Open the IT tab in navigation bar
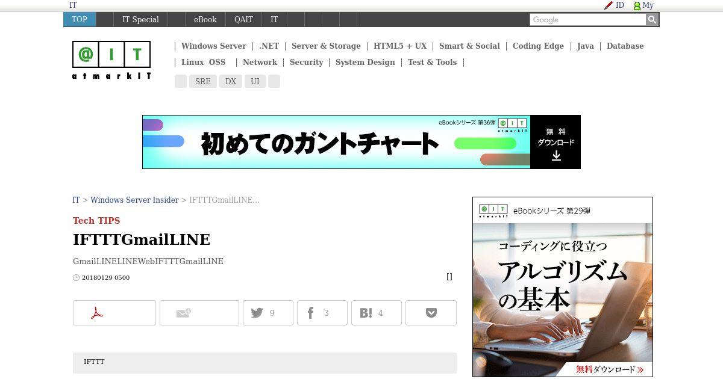 point(274,19)
